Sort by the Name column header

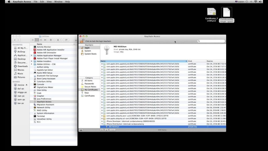coord(144,61)
